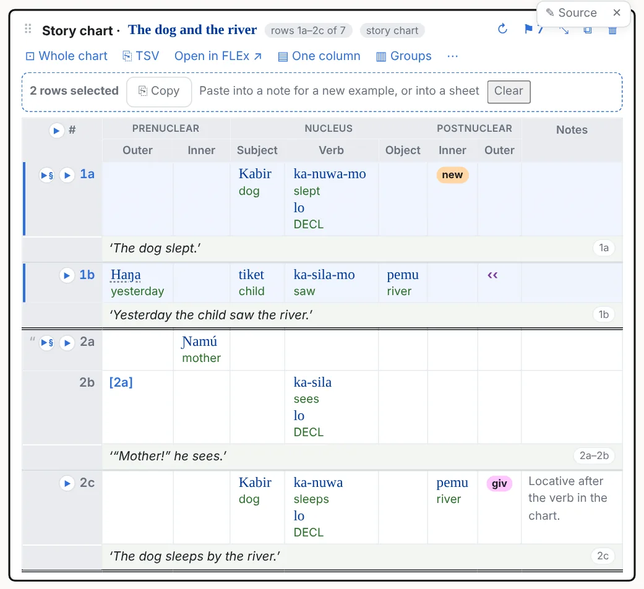The image size is (644, 589).
Task: Open the three-dot more actions menu
Action: tap(453, 56)
